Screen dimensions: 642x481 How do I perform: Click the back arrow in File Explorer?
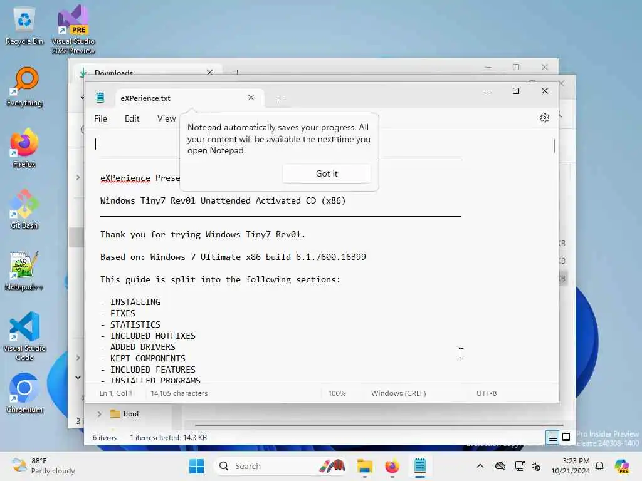point(83,97)
